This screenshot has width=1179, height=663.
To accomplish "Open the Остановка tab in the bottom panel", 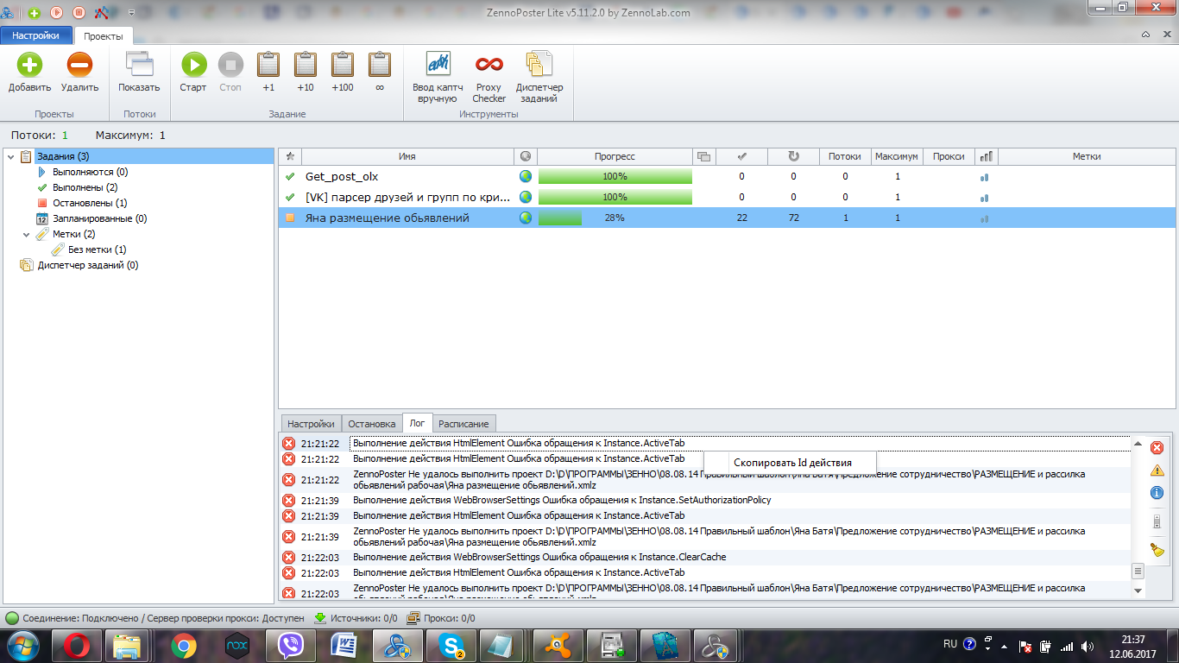I will (372, 424).
